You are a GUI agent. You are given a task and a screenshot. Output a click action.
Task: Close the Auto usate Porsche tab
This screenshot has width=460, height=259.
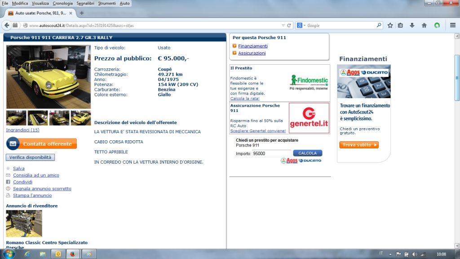click(x=71, y=13)
